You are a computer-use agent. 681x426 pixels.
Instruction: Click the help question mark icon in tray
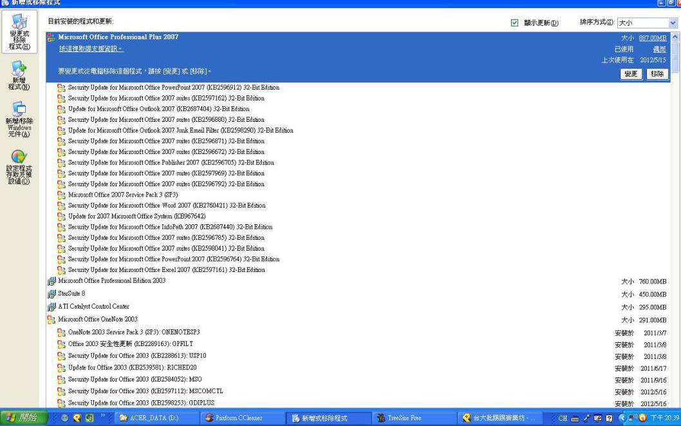pos(609,419)
